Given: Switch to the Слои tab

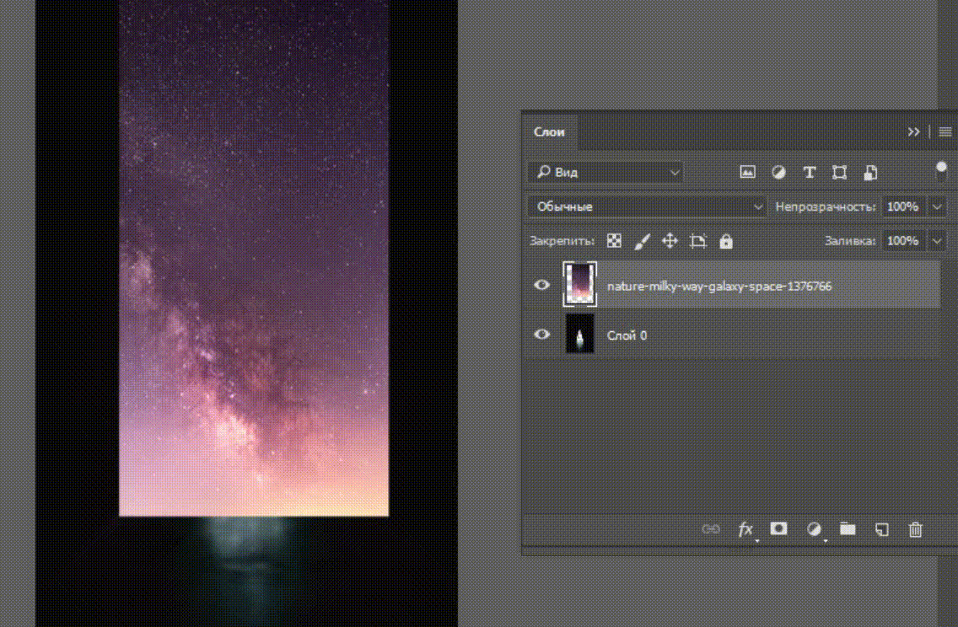Looking at the screenshot, I should coord(549,131).
